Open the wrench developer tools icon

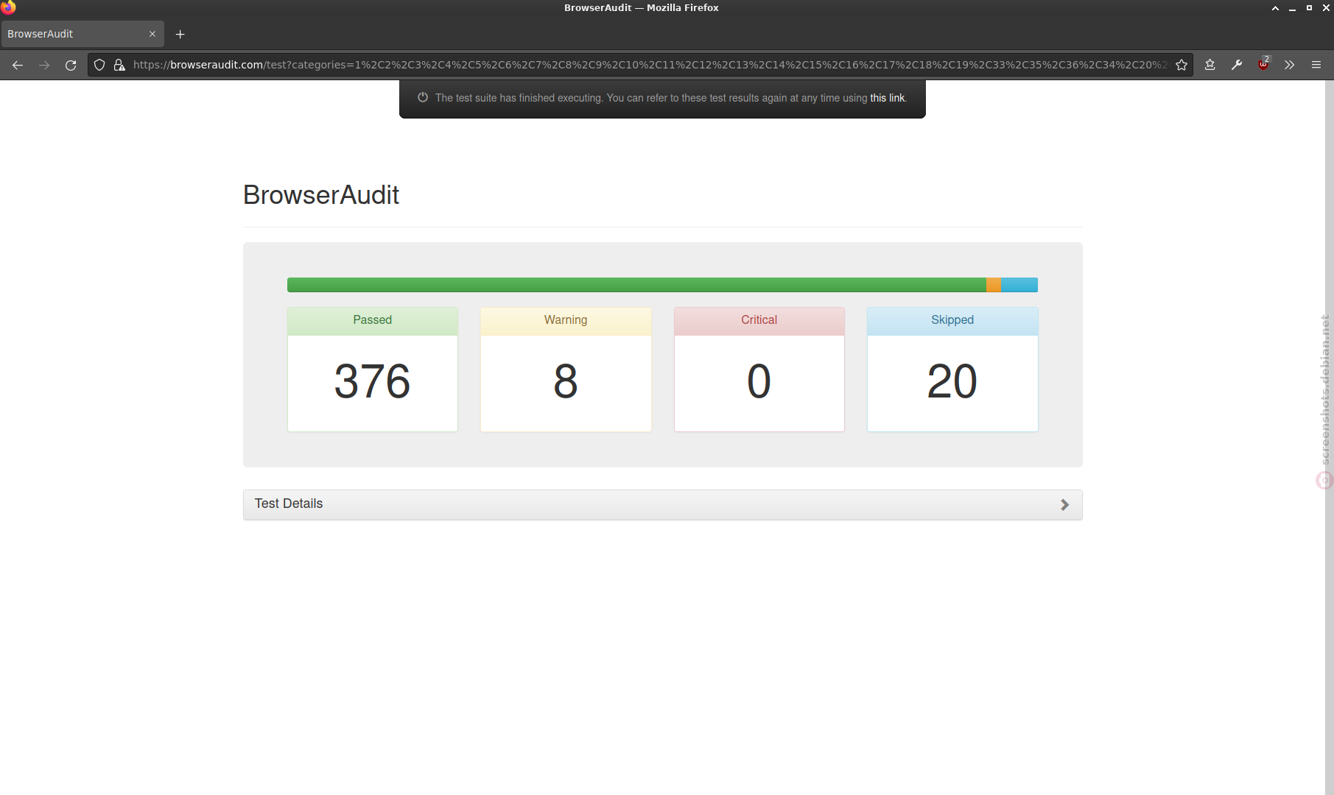click(1237, 65)
